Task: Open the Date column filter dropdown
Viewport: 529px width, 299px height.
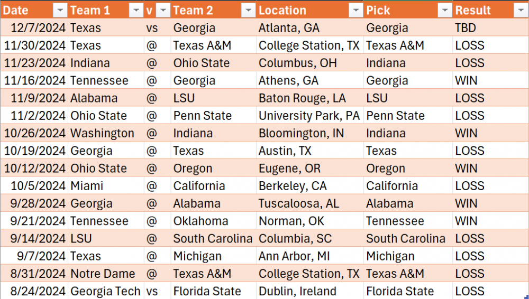Action: coord(60,11)
